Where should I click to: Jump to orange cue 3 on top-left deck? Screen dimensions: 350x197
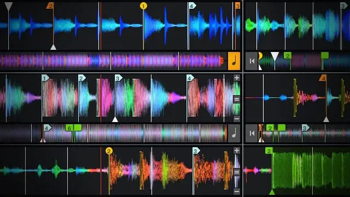(237, 6)
